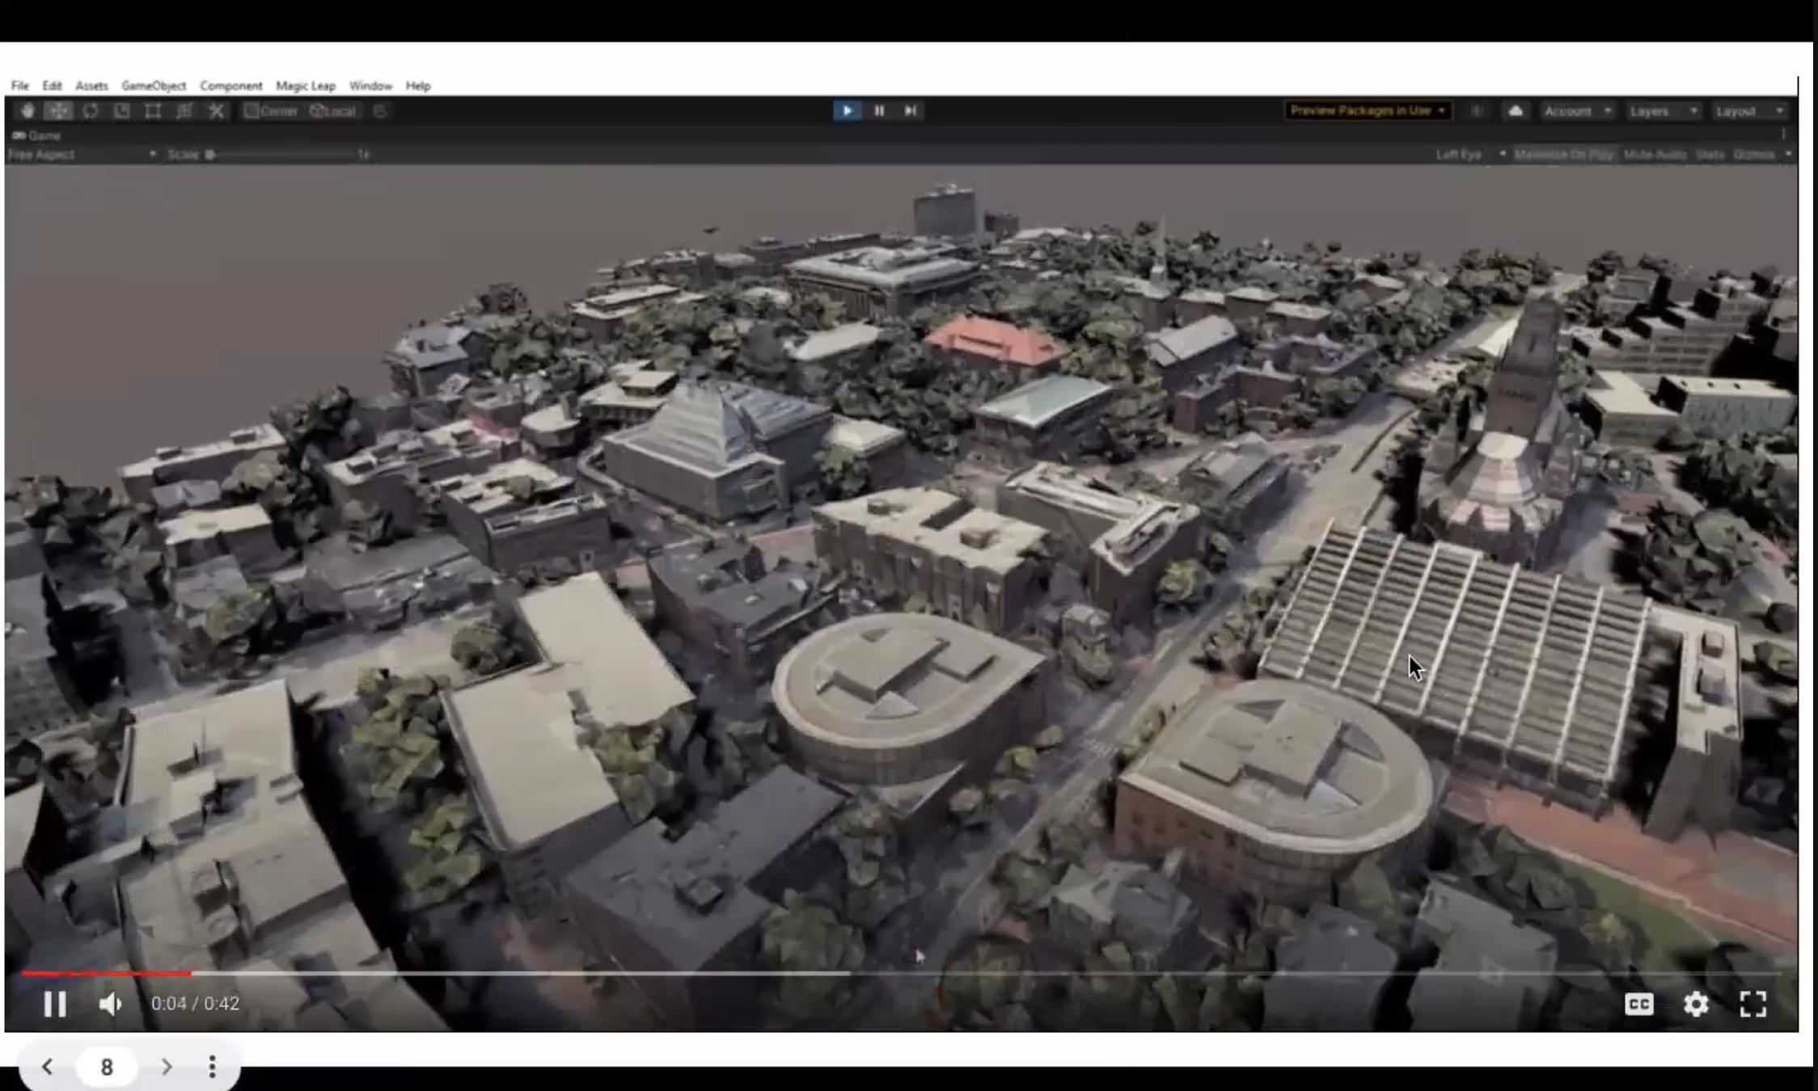Select the Rotate tool
Screen dimensions: 1818x1091
click(x=91, y=112)
